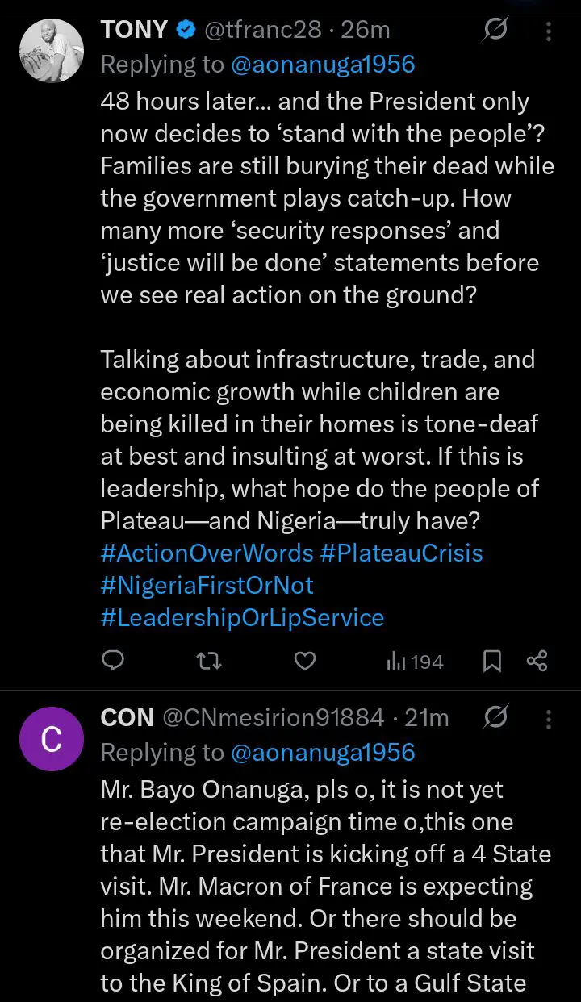Retweet TONY's post
The image size is (581, 1002).
[210, 662]
